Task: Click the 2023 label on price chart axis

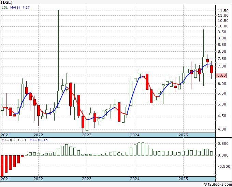Action: (87, 135)
